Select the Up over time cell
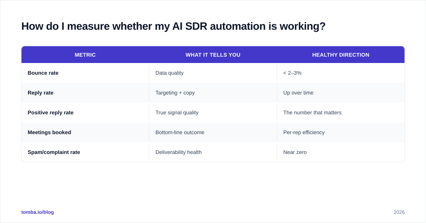This screenshot has height=223, width=426. click(341, 93)
